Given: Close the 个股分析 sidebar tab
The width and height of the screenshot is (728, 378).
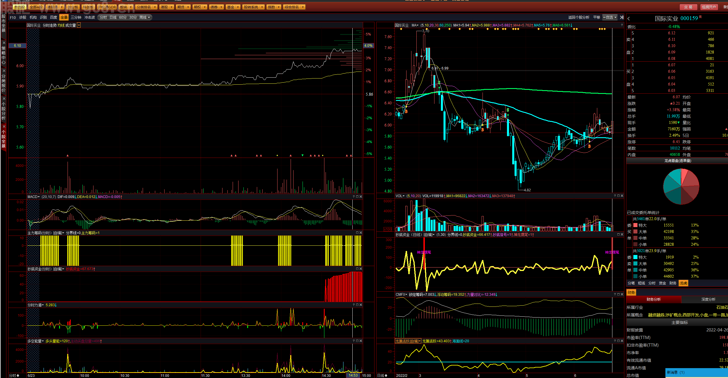Looking at the screenshot, I should [x=4, y=99].
